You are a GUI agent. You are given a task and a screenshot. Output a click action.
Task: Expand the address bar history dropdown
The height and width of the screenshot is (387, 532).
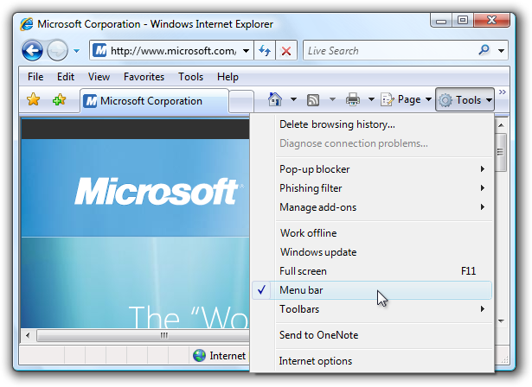point(247,51)
